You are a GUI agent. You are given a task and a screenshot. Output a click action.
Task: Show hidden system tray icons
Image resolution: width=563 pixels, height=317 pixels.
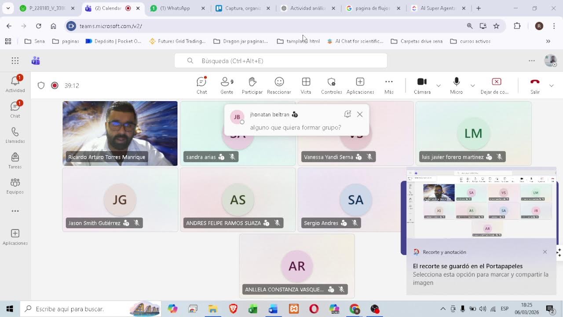click(x=443, y=309)
